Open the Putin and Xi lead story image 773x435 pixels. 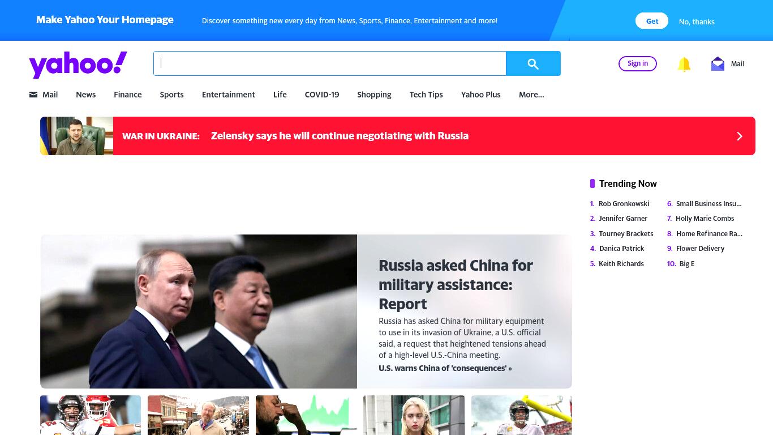click(199, 312)
